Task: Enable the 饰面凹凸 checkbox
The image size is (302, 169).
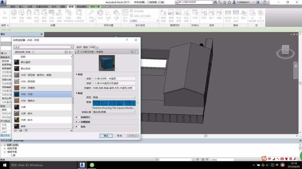Action: click(79, 117)
